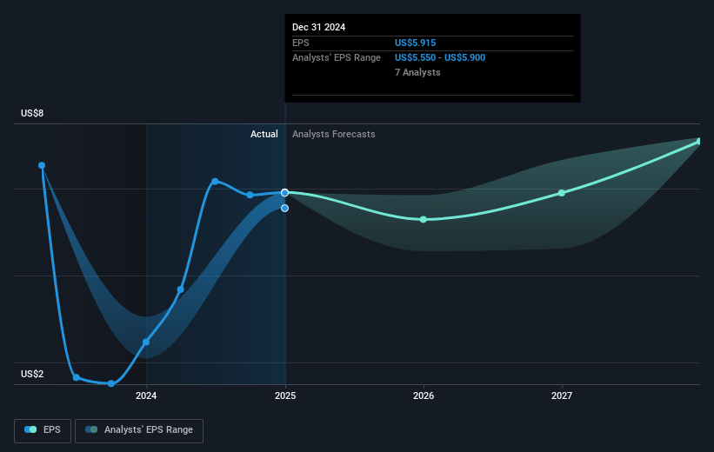Click the highlighted Dec 31 2024 EPS point
This screenshot has height=452, width=714.
coord(284,193)
